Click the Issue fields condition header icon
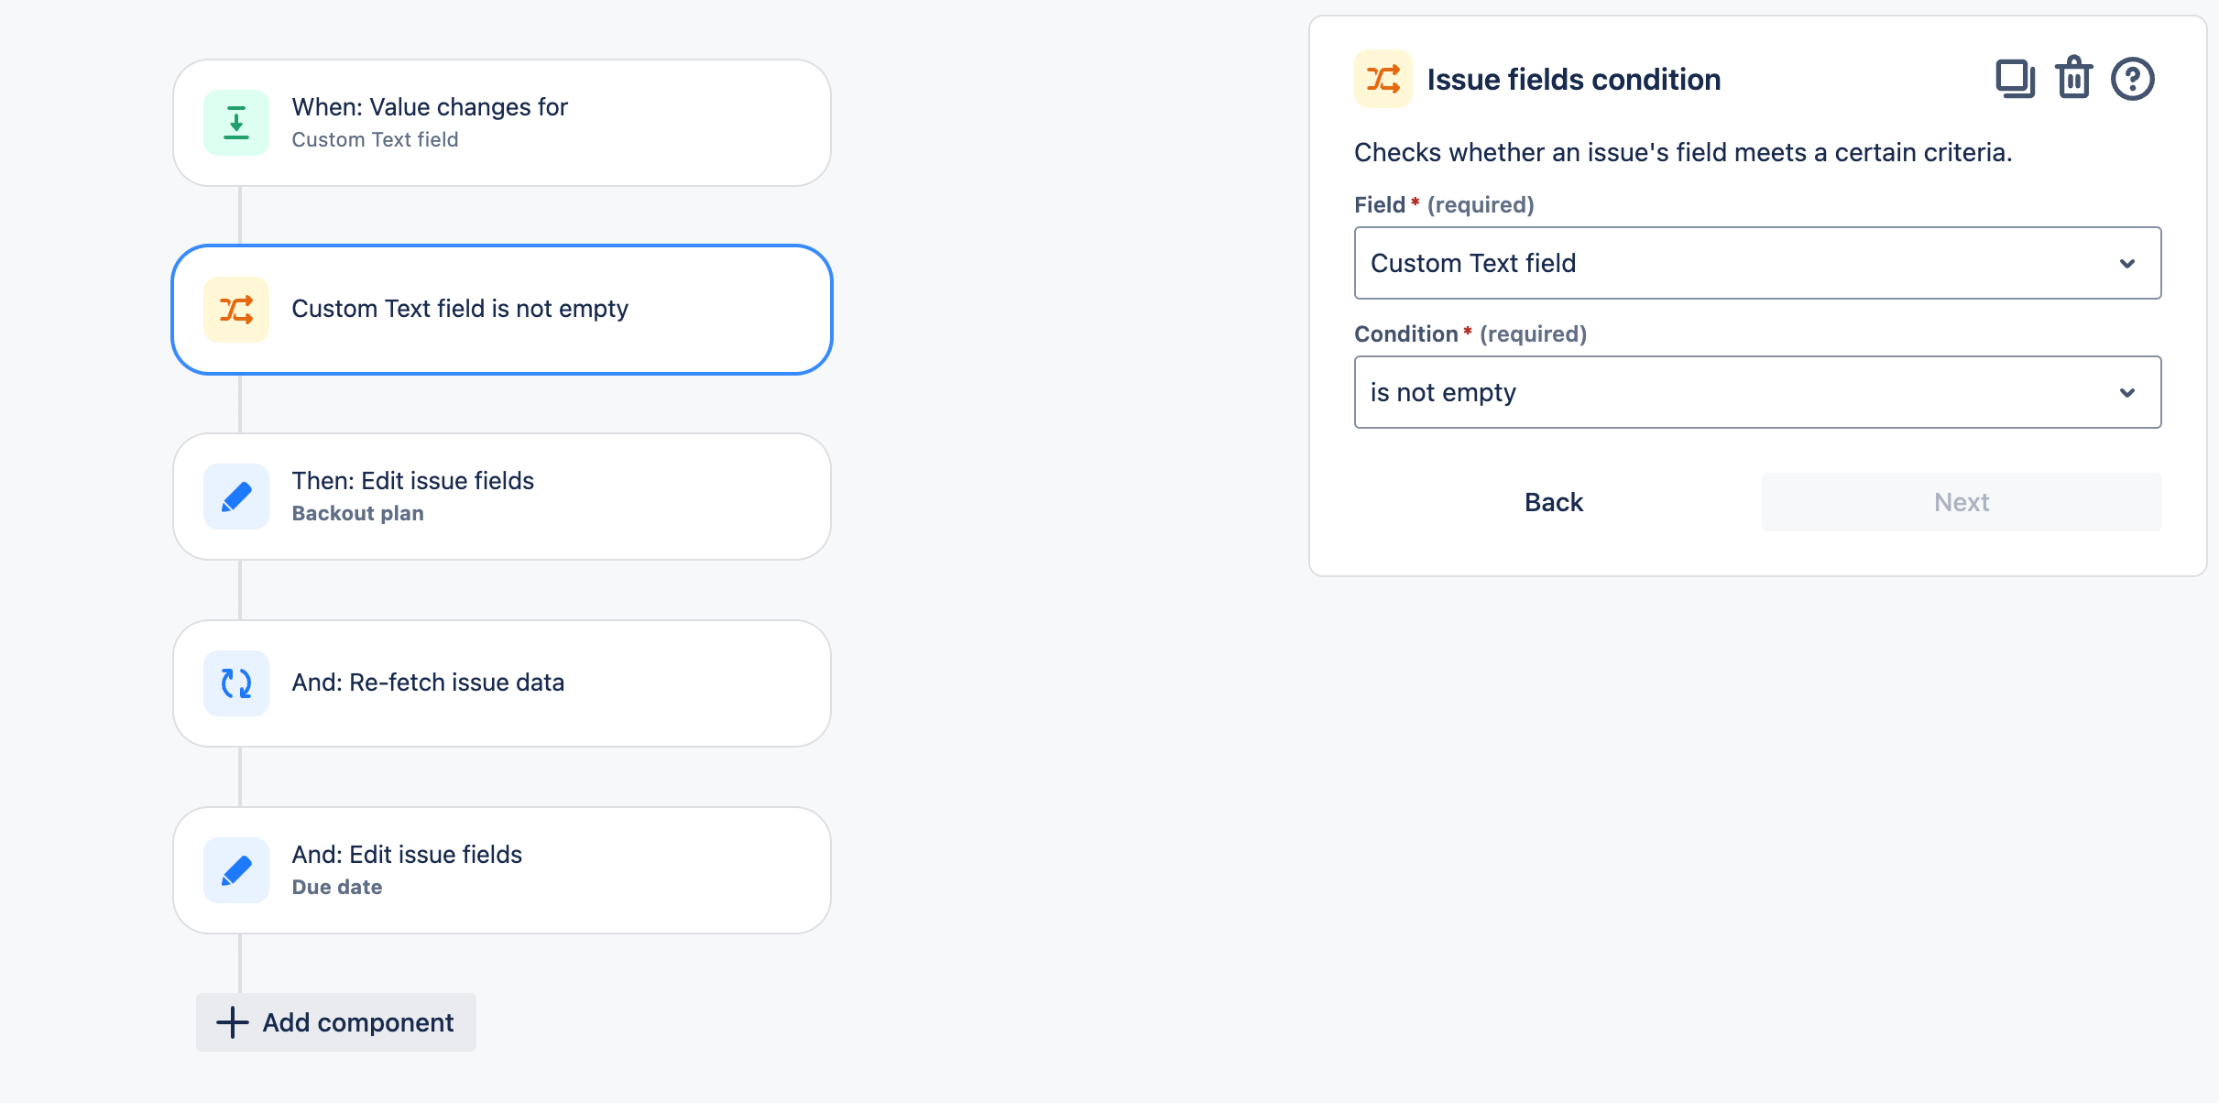The width and height of the screenshot is (2219, 1103). (1383, 79)
